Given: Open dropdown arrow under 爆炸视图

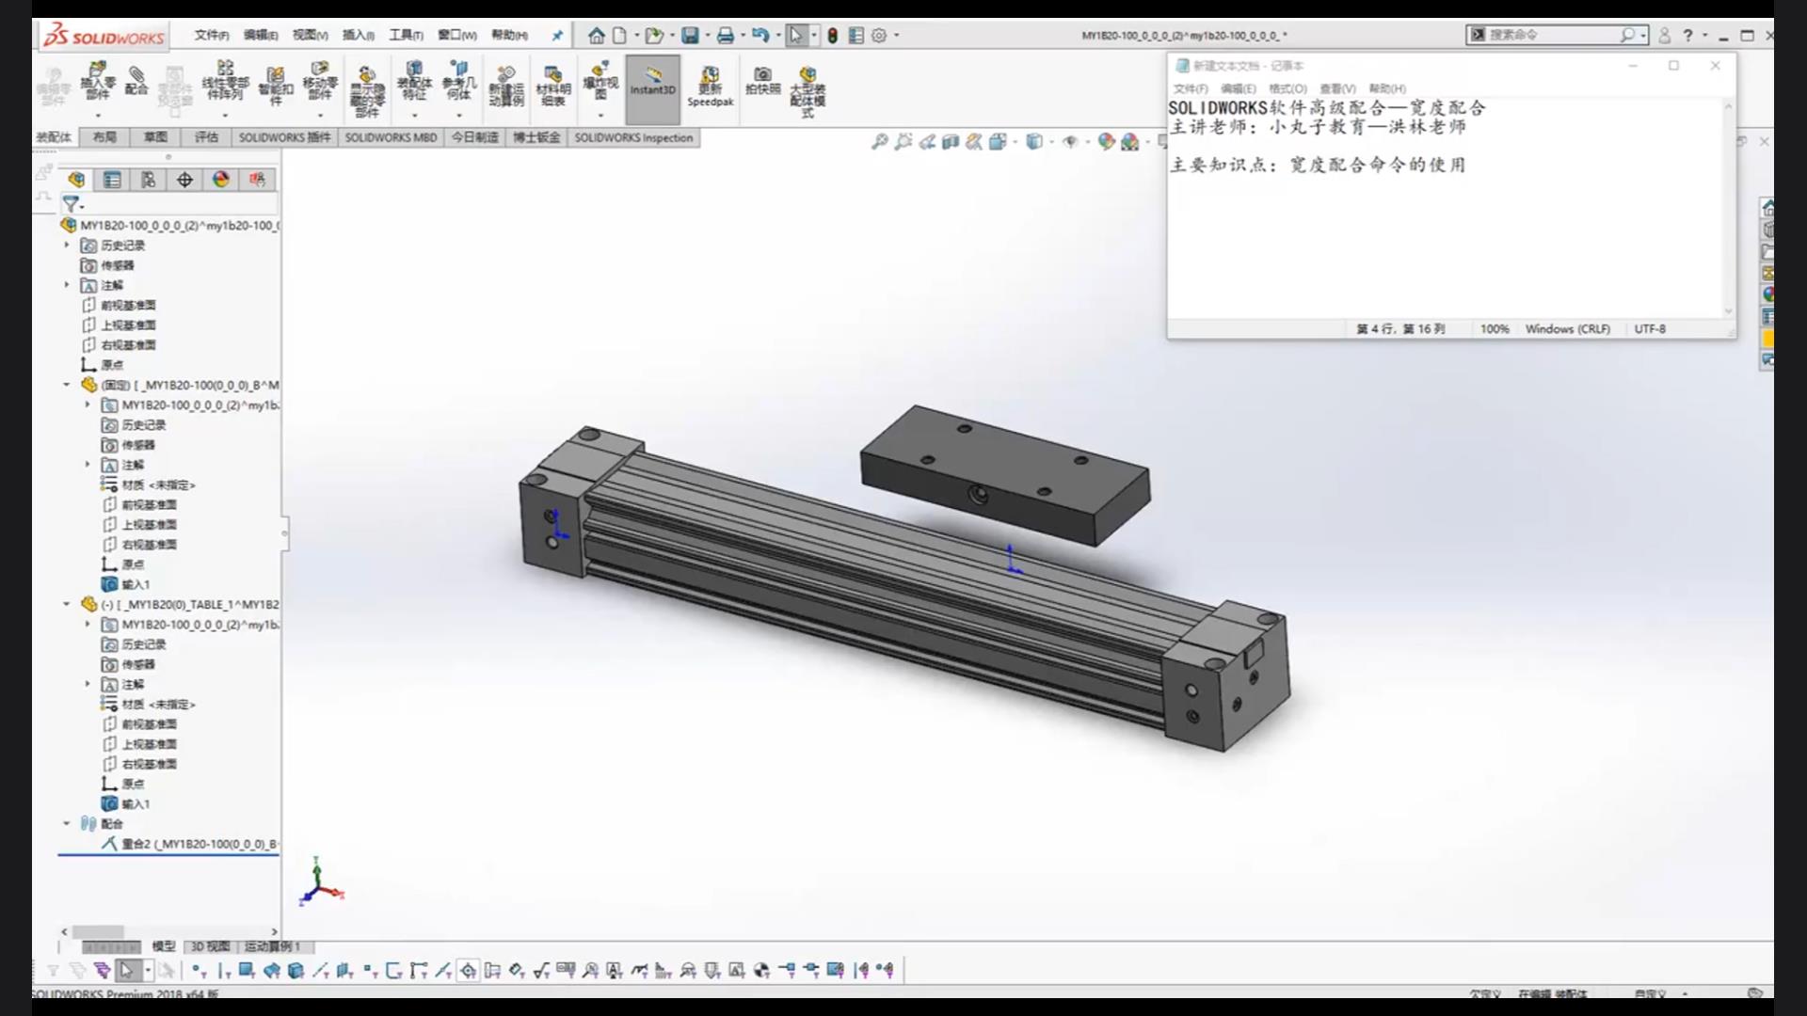Looking at the screenshot, I should click(x=600, y=116).
